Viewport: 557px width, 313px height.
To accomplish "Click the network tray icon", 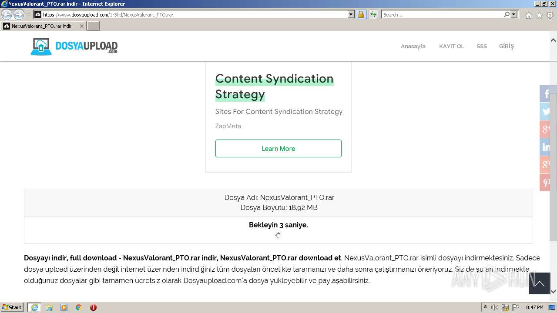I will [505, 307].
